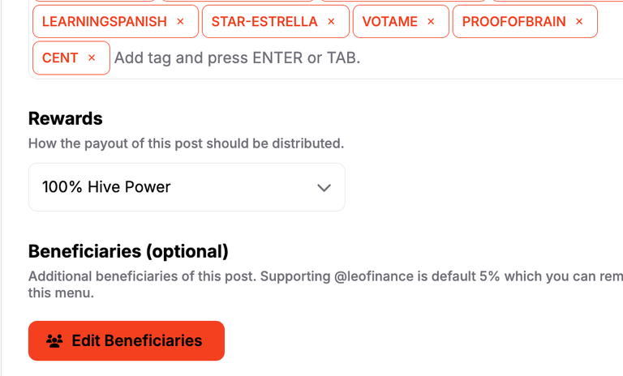Screen dimensions: 623x376
Task: Remove the VOTAME tag using the × icon
Action: [x=431, y=21]
